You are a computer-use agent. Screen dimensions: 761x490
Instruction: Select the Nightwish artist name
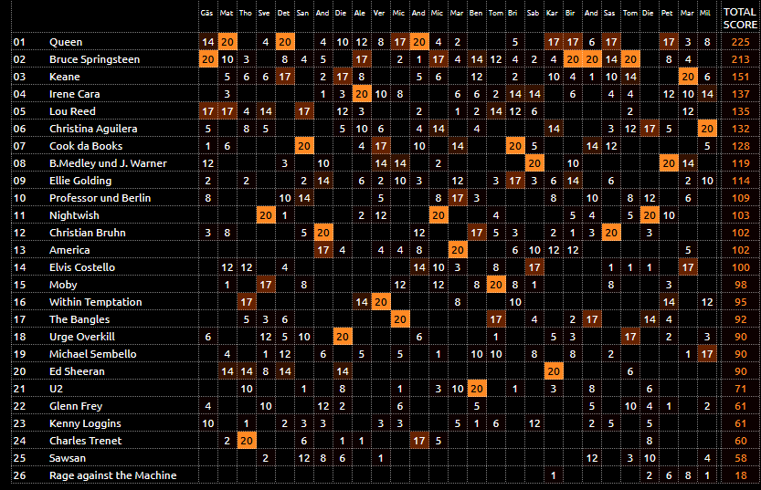click(x=74, y=215)
